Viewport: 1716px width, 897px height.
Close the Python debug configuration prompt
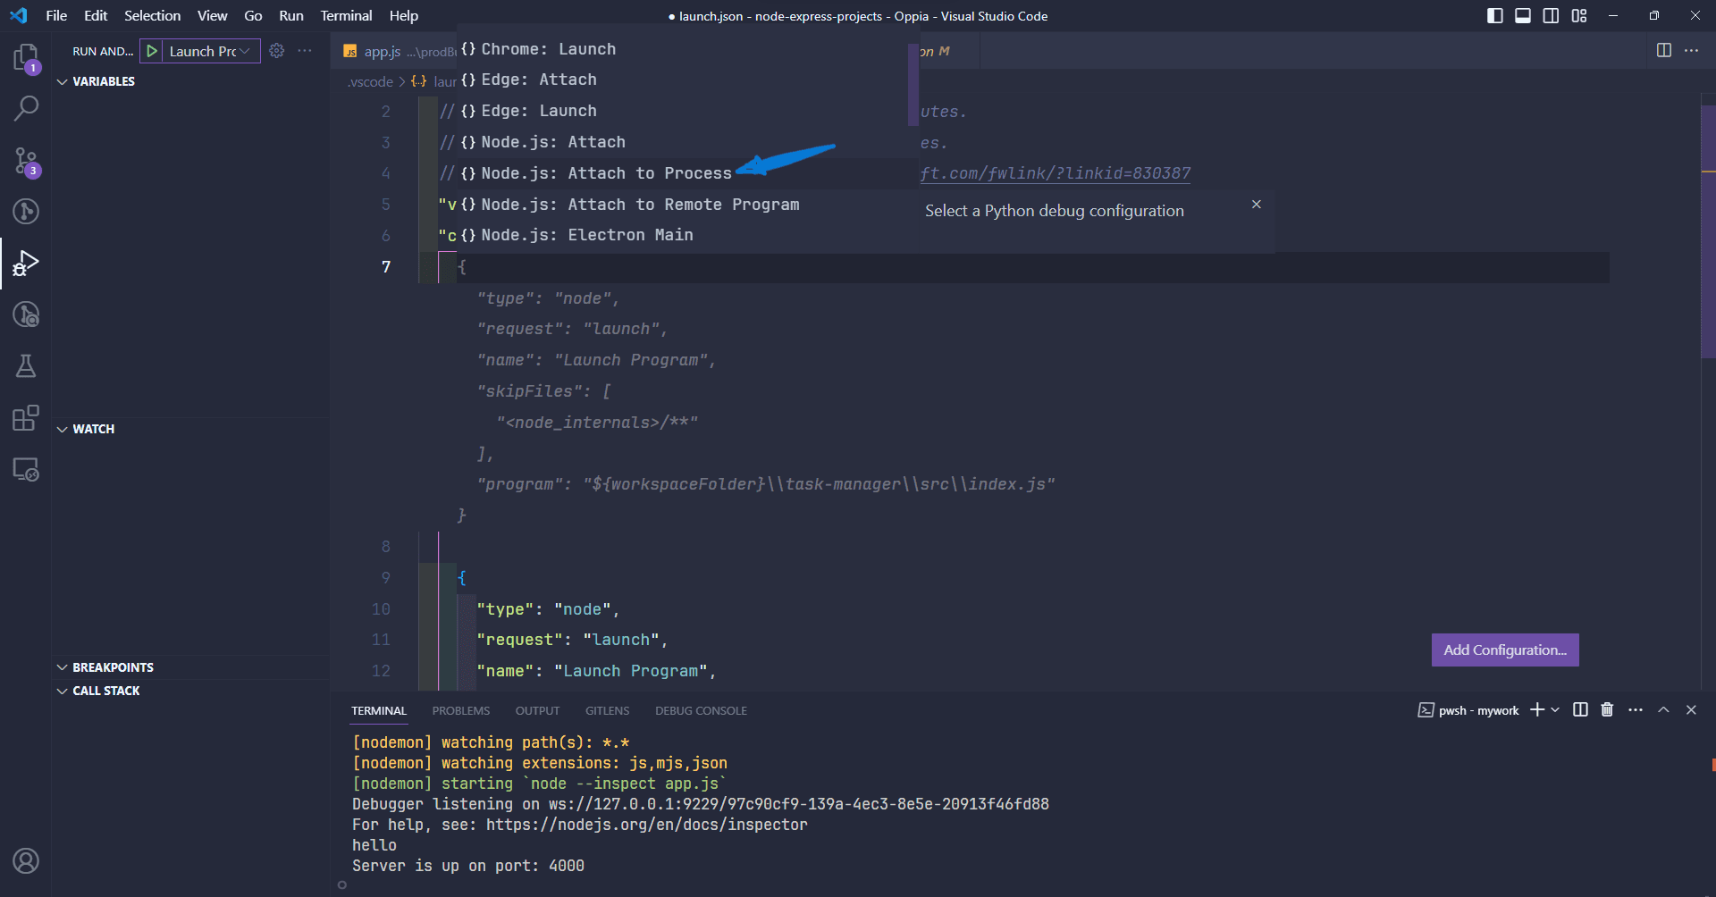point(1256,205)
